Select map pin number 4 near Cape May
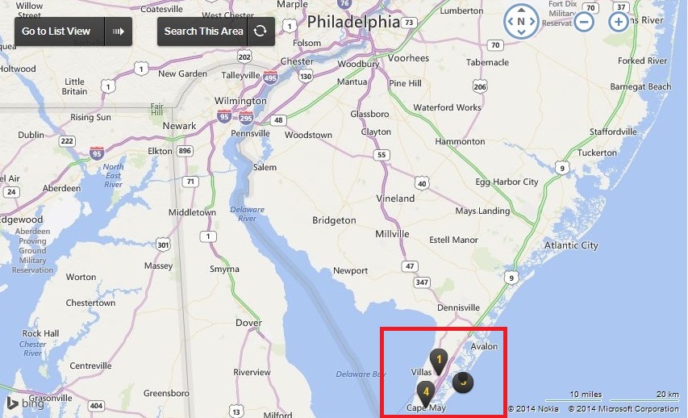 [425, 394]
